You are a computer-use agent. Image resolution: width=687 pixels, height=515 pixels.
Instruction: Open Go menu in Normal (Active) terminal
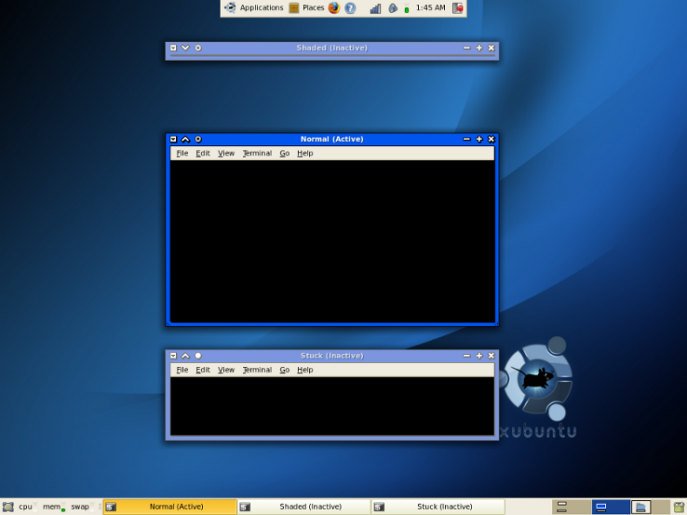tap(285, 153)
